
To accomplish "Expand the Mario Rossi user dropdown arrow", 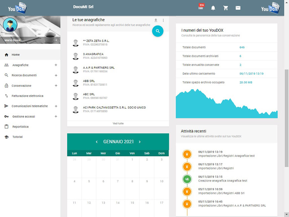I will coord(56,40).
